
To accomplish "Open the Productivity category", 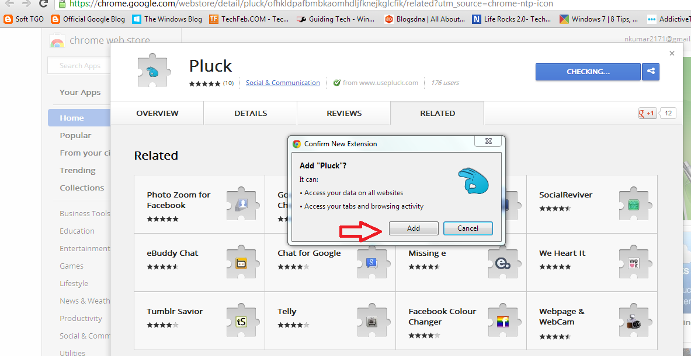I will (x=81, y=318).
